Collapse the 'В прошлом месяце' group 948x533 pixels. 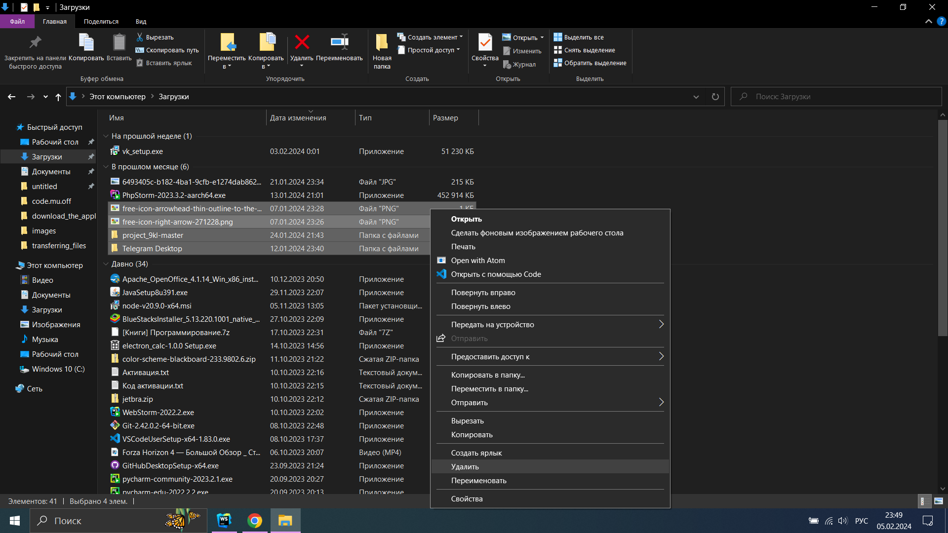[106, 167]
